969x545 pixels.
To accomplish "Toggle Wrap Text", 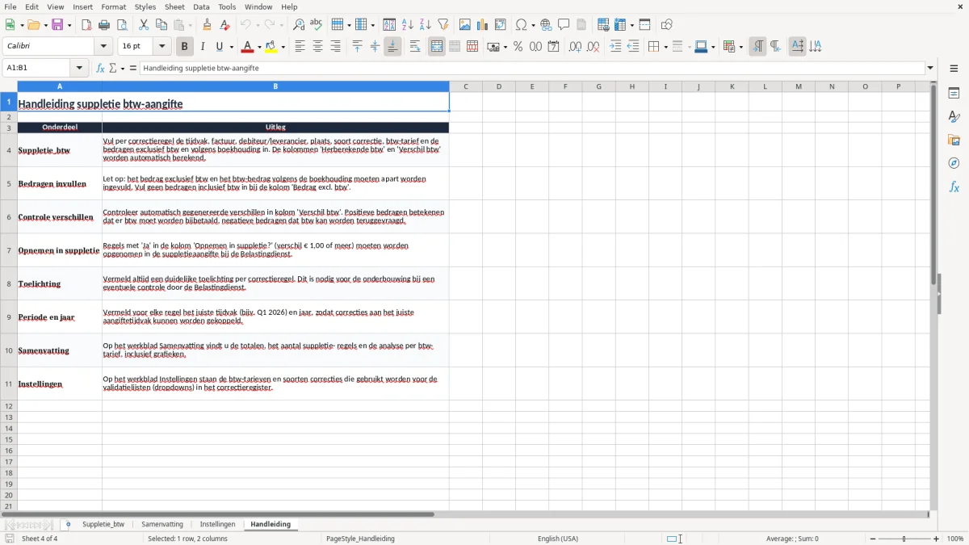I will pyautogui.click(x=415, y=47).
